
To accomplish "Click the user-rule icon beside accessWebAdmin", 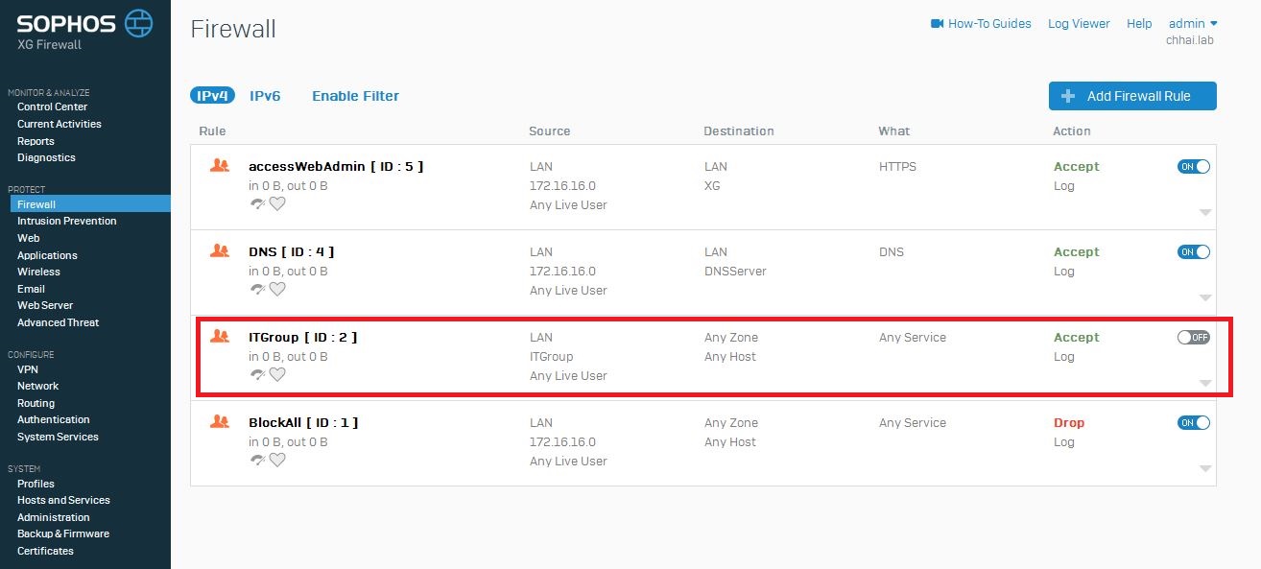I will coord(220,166).
